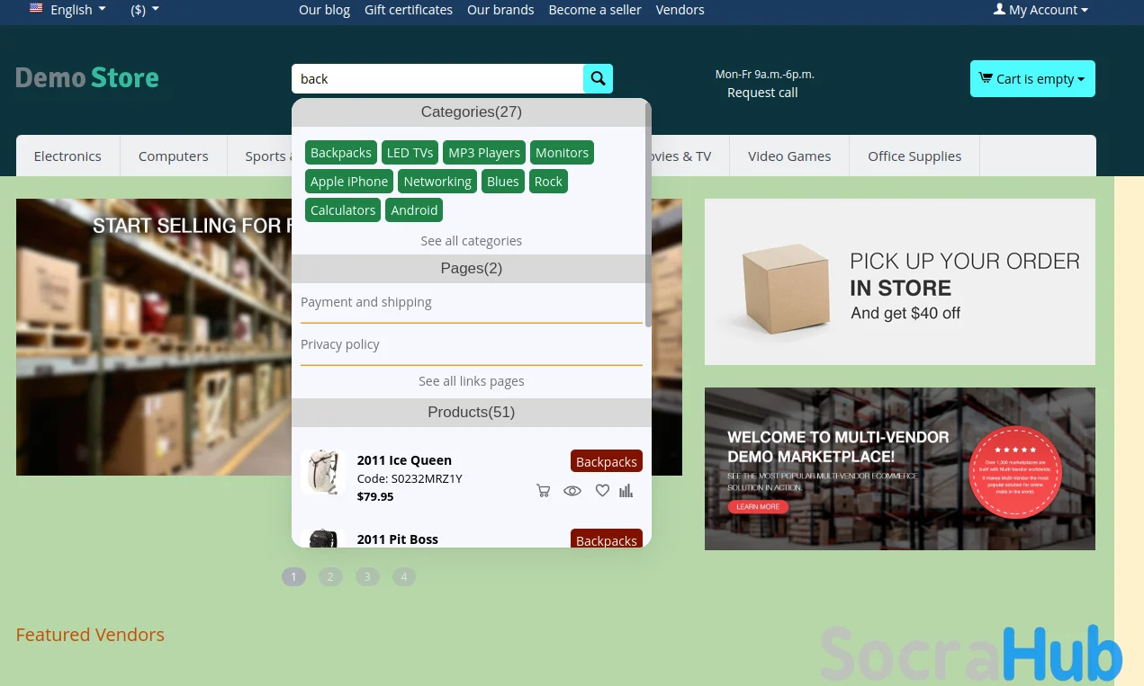The image size is (1144, 686).
Task: Click the search magnifier button
Action: 598,79
